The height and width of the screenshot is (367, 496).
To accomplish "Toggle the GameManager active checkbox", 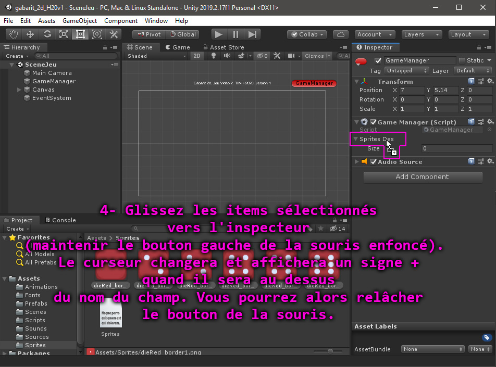I will [378, 60].
